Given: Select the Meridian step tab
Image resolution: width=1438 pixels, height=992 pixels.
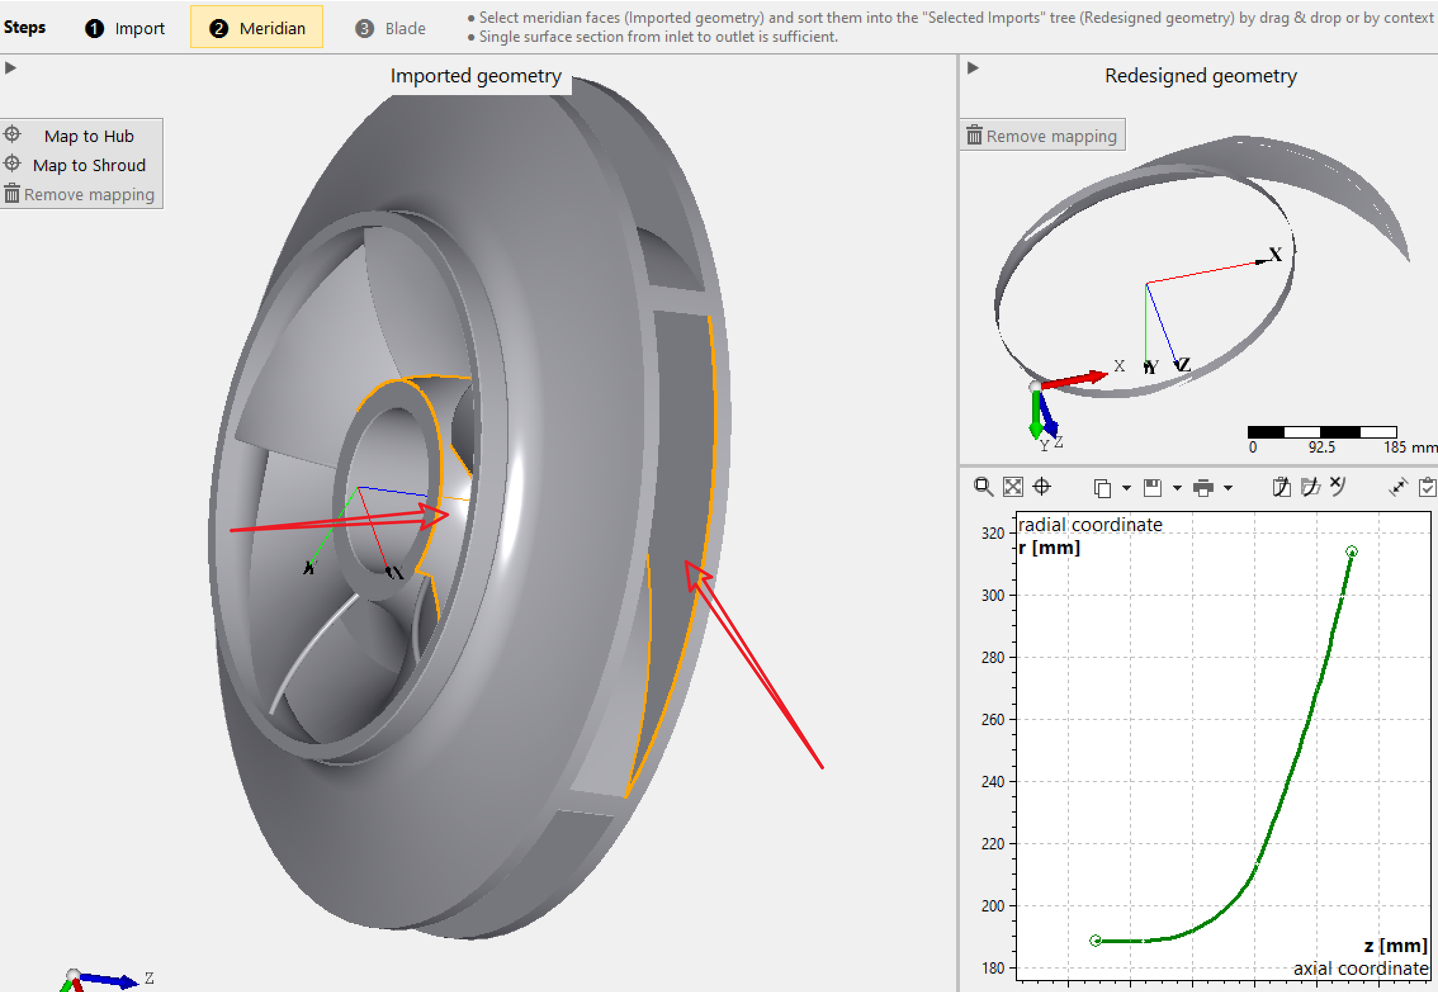Looking at the screenshot, I should point(257,27).
